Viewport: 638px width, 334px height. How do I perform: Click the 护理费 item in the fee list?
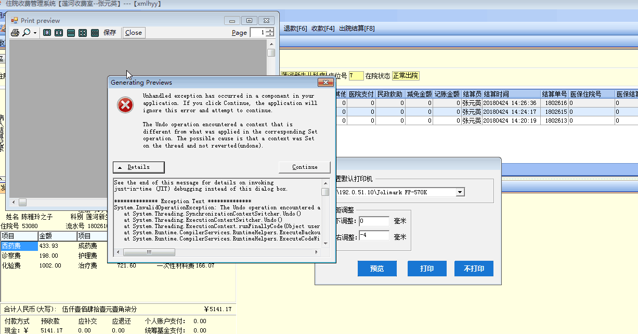(87, 256)
